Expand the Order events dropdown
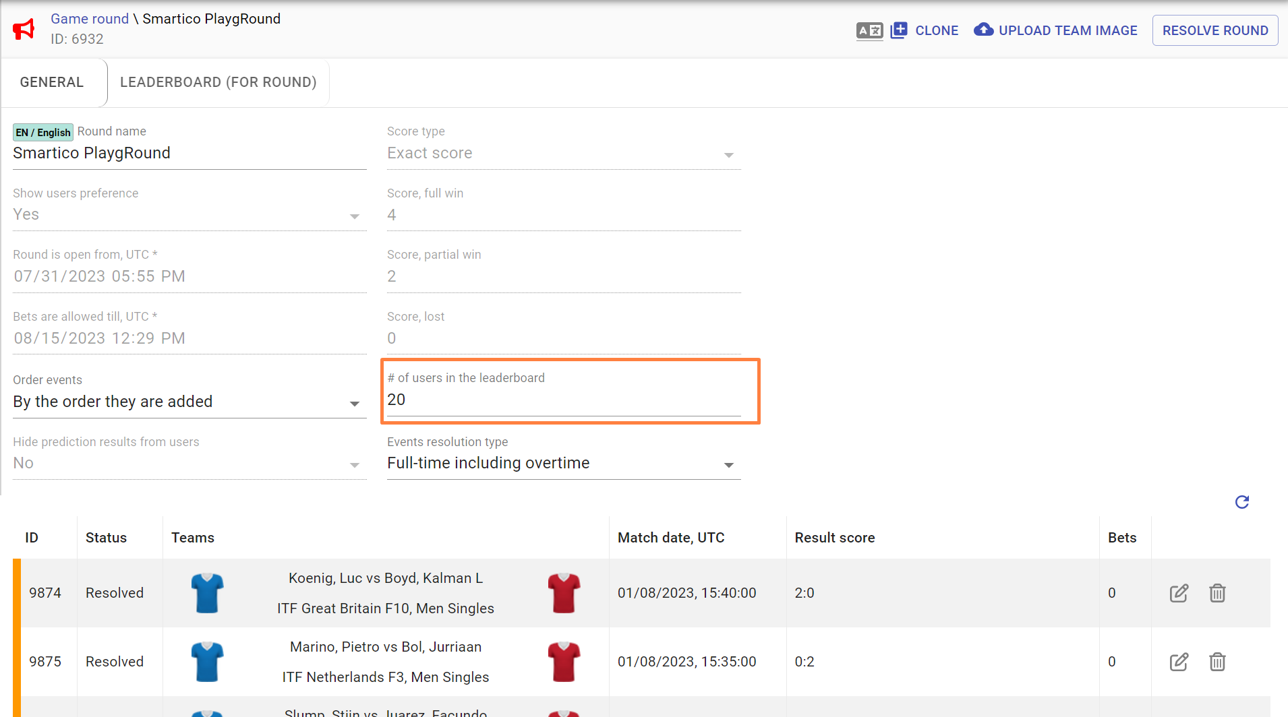Screen dimensions: 1288x717 (189, 402)
